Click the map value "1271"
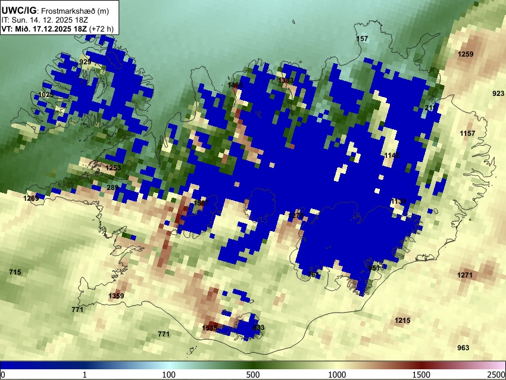The image size is (506, 380). (x=465, y=275)
